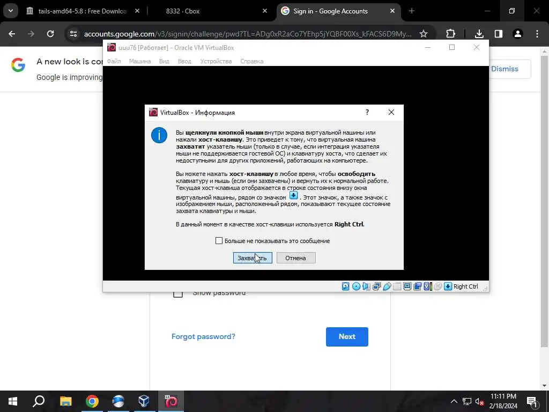The image size is (549, 412).
Task: Click the Google G logo on the page
Action: click(18, 65)
